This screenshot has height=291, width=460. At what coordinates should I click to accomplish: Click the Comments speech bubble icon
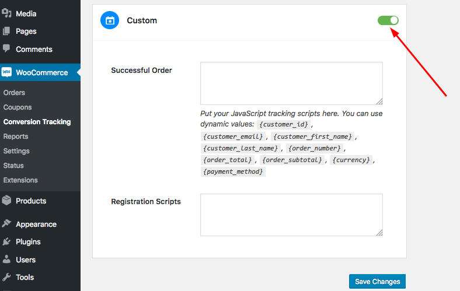(x=6, y=49)
